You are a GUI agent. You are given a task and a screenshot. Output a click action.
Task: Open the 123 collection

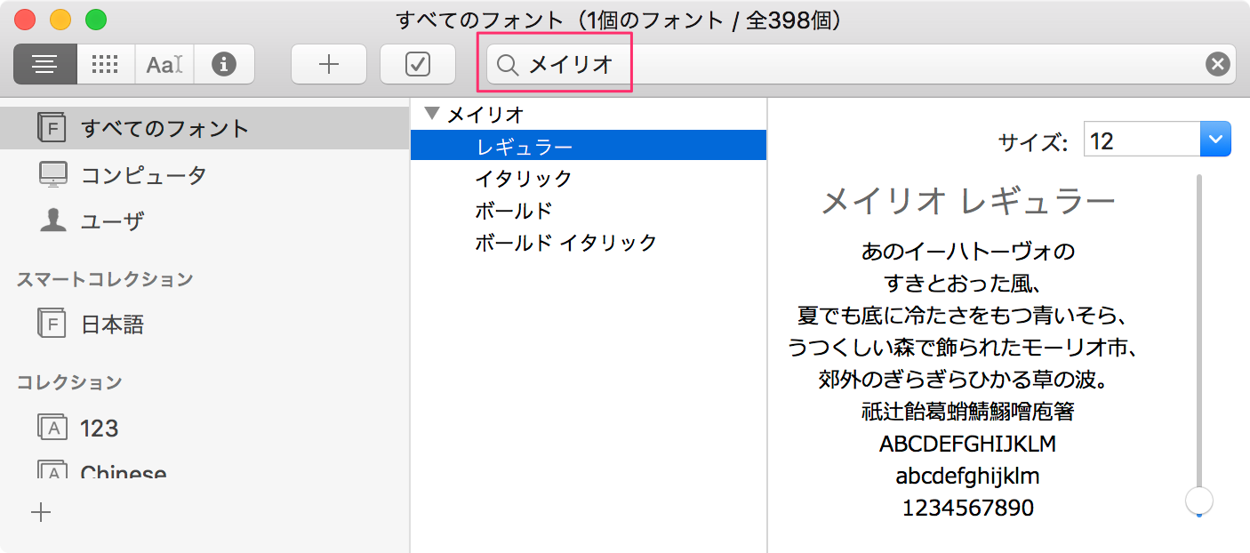click(x=204, y=428)
